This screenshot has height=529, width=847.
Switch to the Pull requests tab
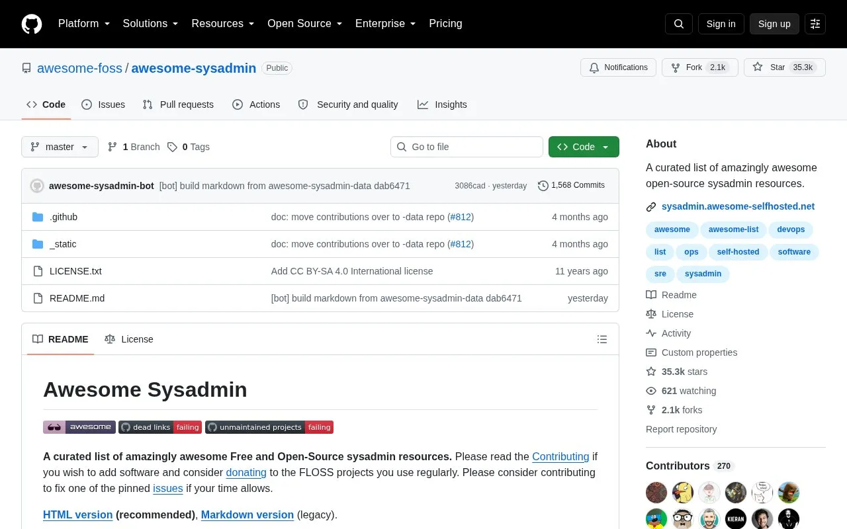point(178,104)
